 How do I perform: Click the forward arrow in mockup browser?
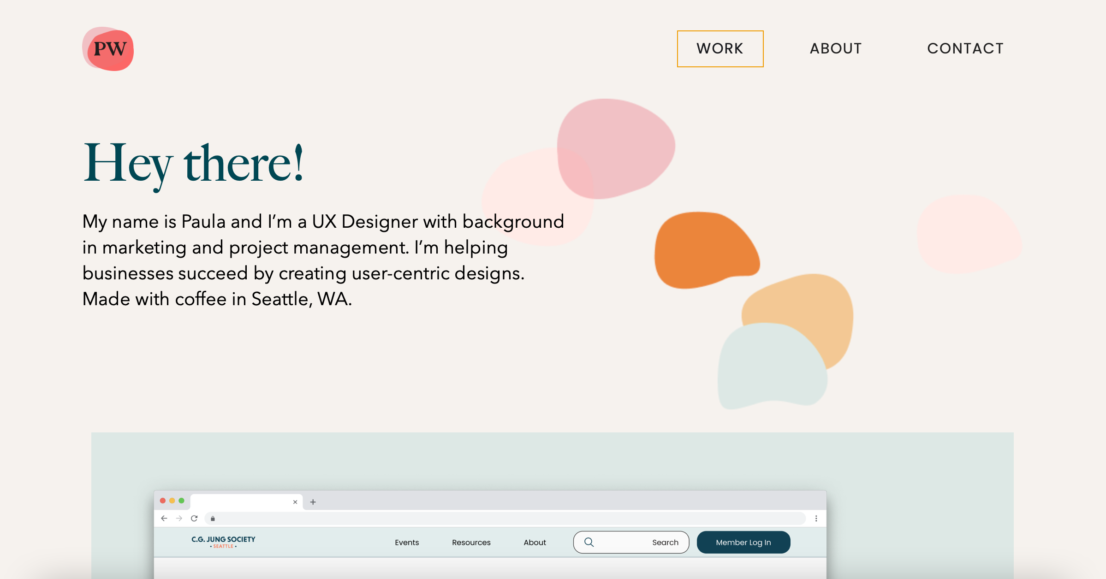pyautogui.click(x=179, y=519)
